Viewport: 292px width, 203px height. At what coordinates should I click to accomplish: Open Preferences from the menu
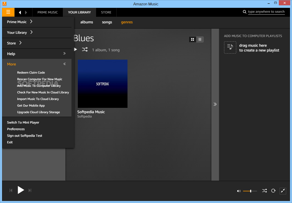pyautogui.click(x=16, y=129)
